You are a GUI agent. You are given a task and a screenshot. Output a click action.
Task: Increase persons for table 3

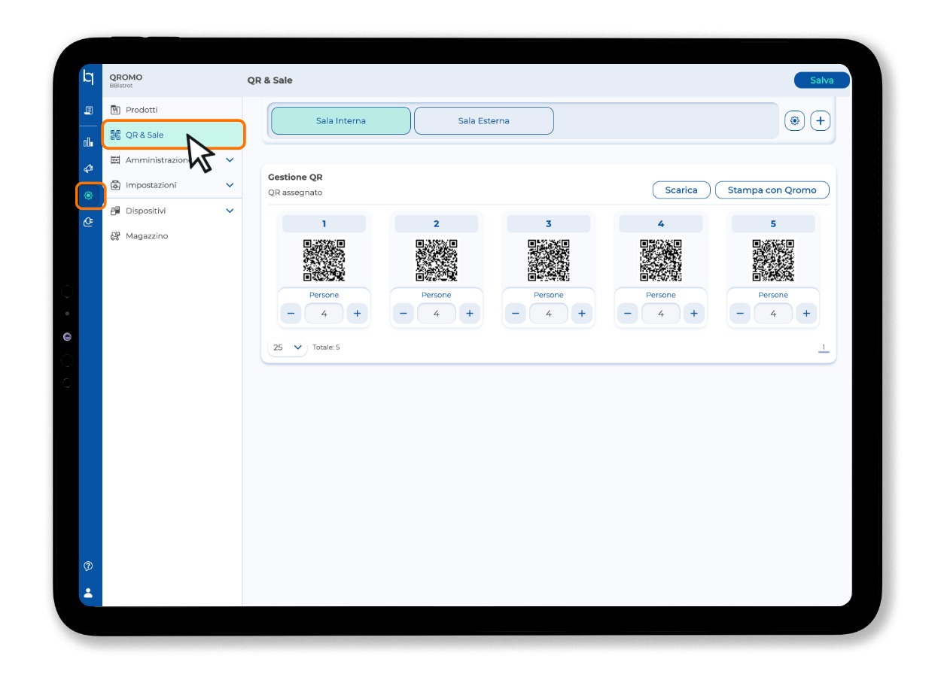click(582, 314)
